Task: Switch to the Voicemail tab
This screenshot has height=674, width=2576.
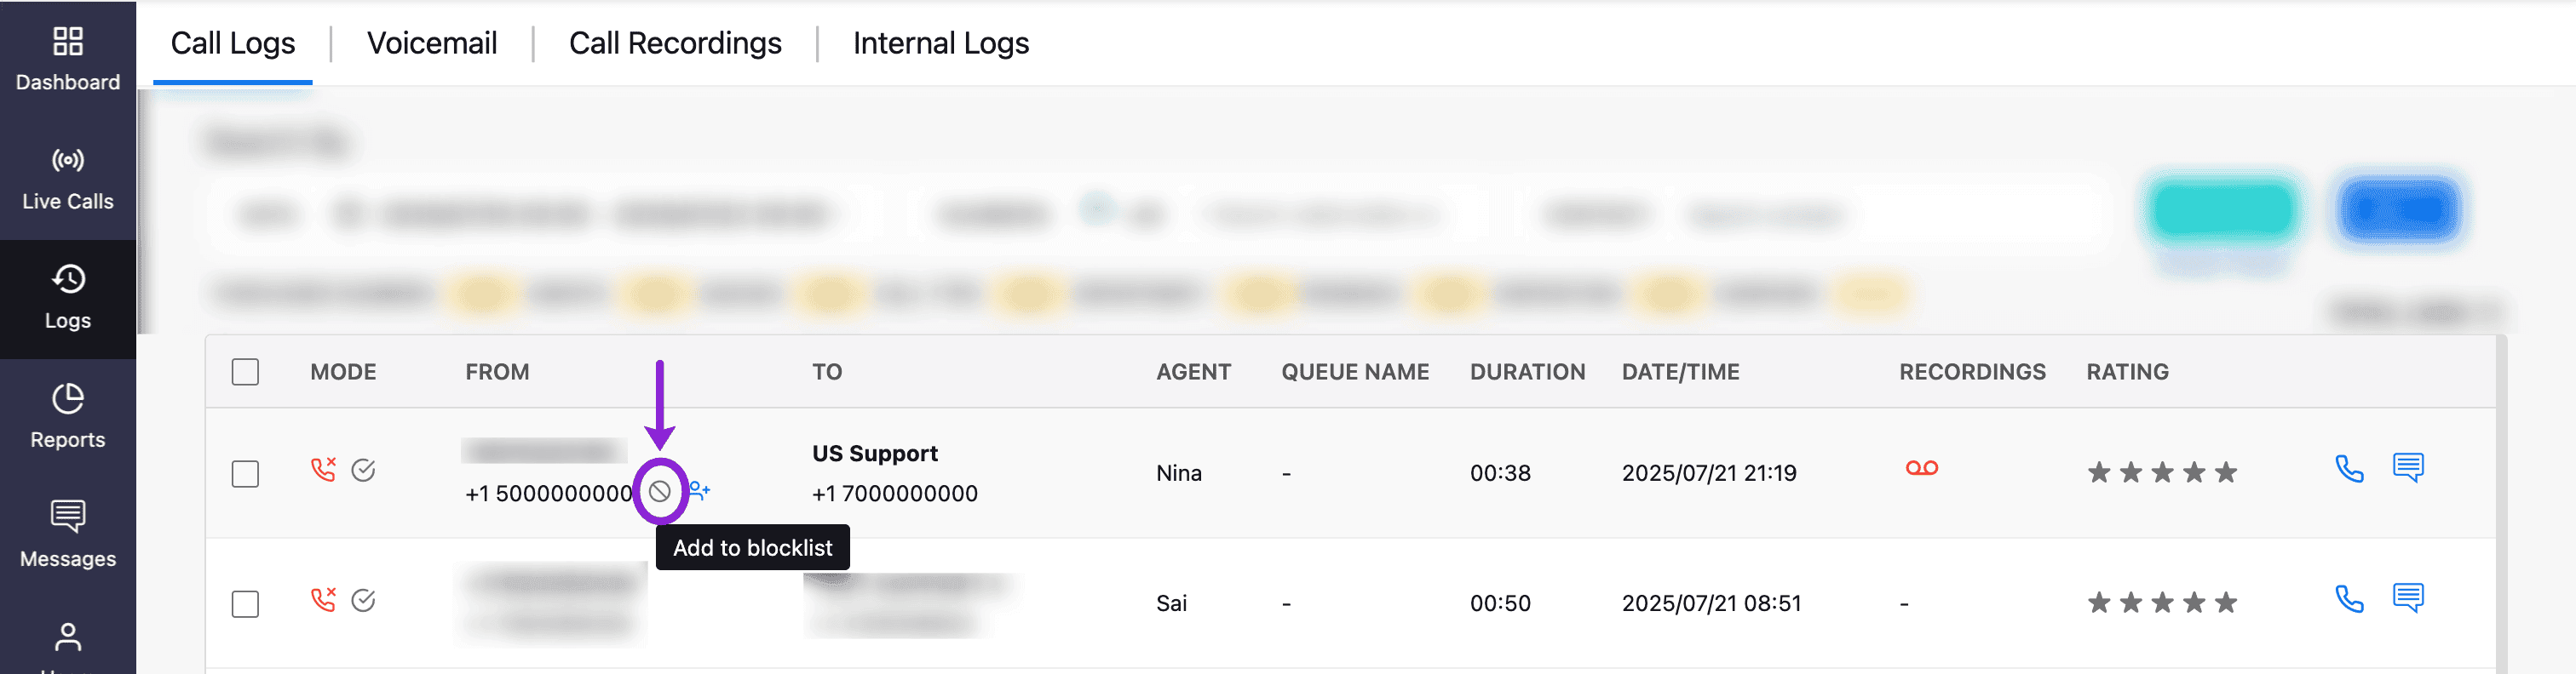Action: pyautogui.click(x=432, y=43)
